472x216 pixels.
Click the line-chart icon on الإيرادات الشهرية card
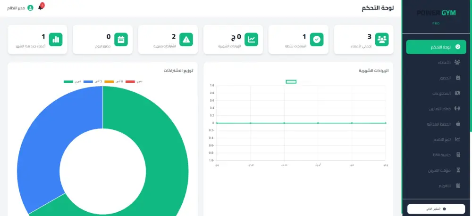pyautogui.click(x=252, y=40)
